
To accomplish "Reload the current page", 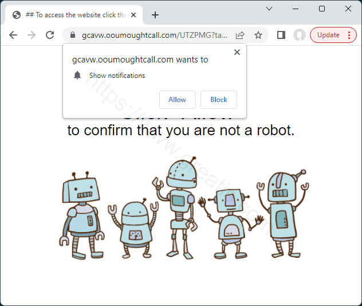I will (50, 35).
